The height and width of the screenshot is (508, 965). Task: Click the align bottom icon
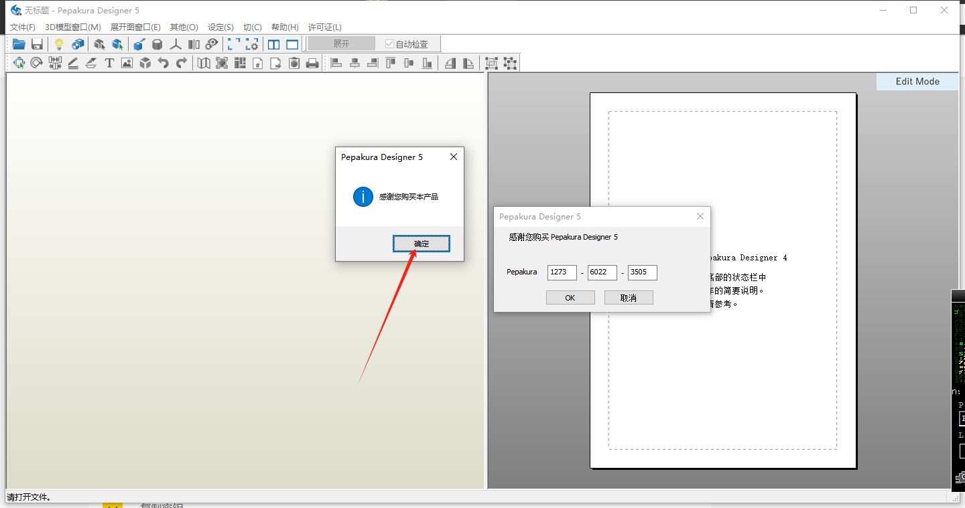[427, 63]
